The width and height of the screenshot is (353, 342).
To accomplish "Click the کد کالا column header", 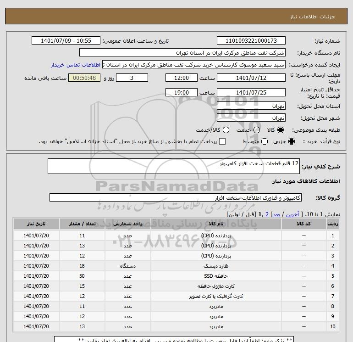I will point(303,224).
